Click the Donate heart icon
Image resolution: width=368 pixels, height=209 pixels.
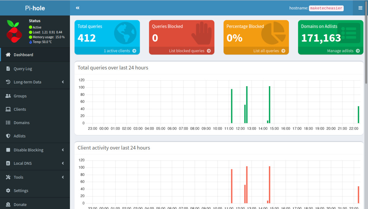tap(8, 204)
